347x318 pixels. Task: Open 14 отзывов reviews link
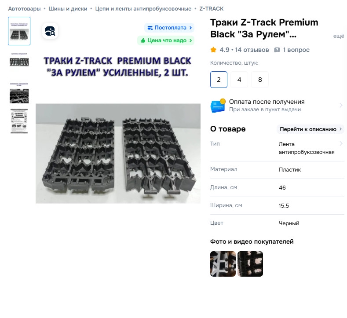click(x=252, y=50)
